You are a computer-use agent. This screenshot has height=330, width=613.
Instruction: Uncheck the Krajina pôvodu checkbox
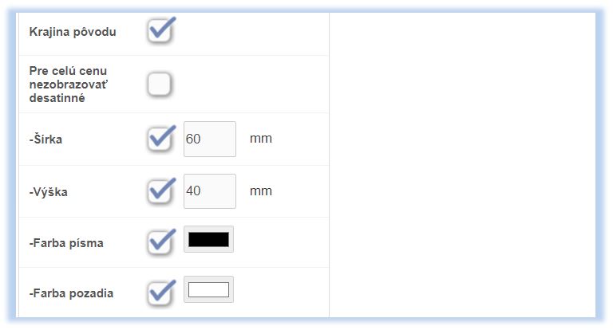(160, 33)
